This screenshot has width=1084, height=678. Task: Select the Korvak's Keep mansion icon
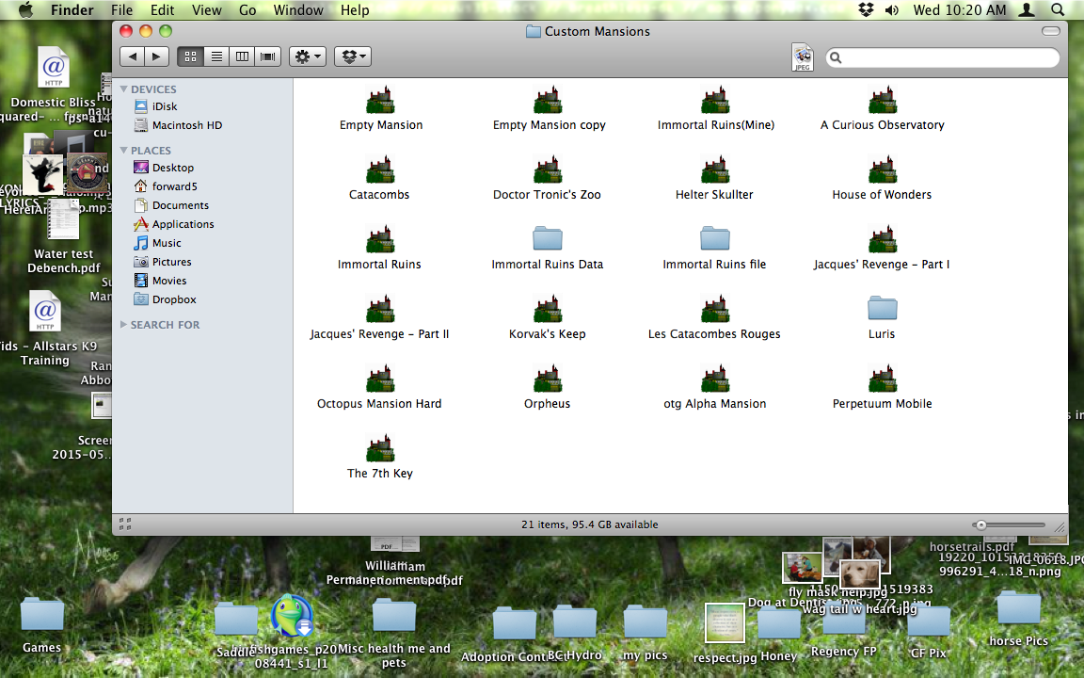[547, 309]
